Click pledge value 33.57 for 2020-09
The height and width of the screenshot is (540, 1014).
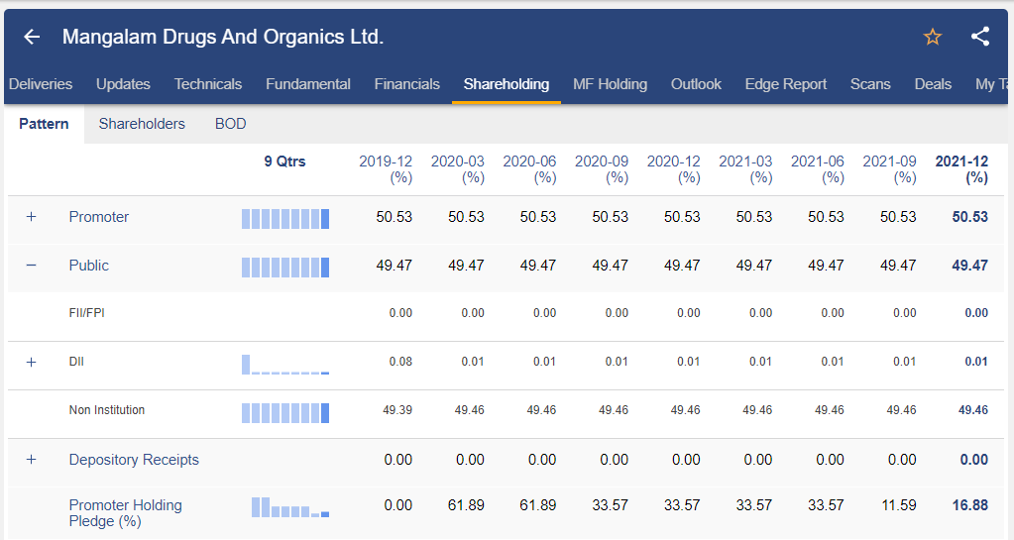point(610,505)
